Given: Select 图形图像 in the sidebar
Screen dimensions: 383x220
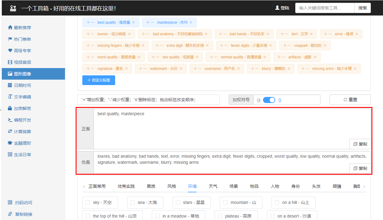Looking at the screenshot, I should pyautogui.click(x=33, y=74).
